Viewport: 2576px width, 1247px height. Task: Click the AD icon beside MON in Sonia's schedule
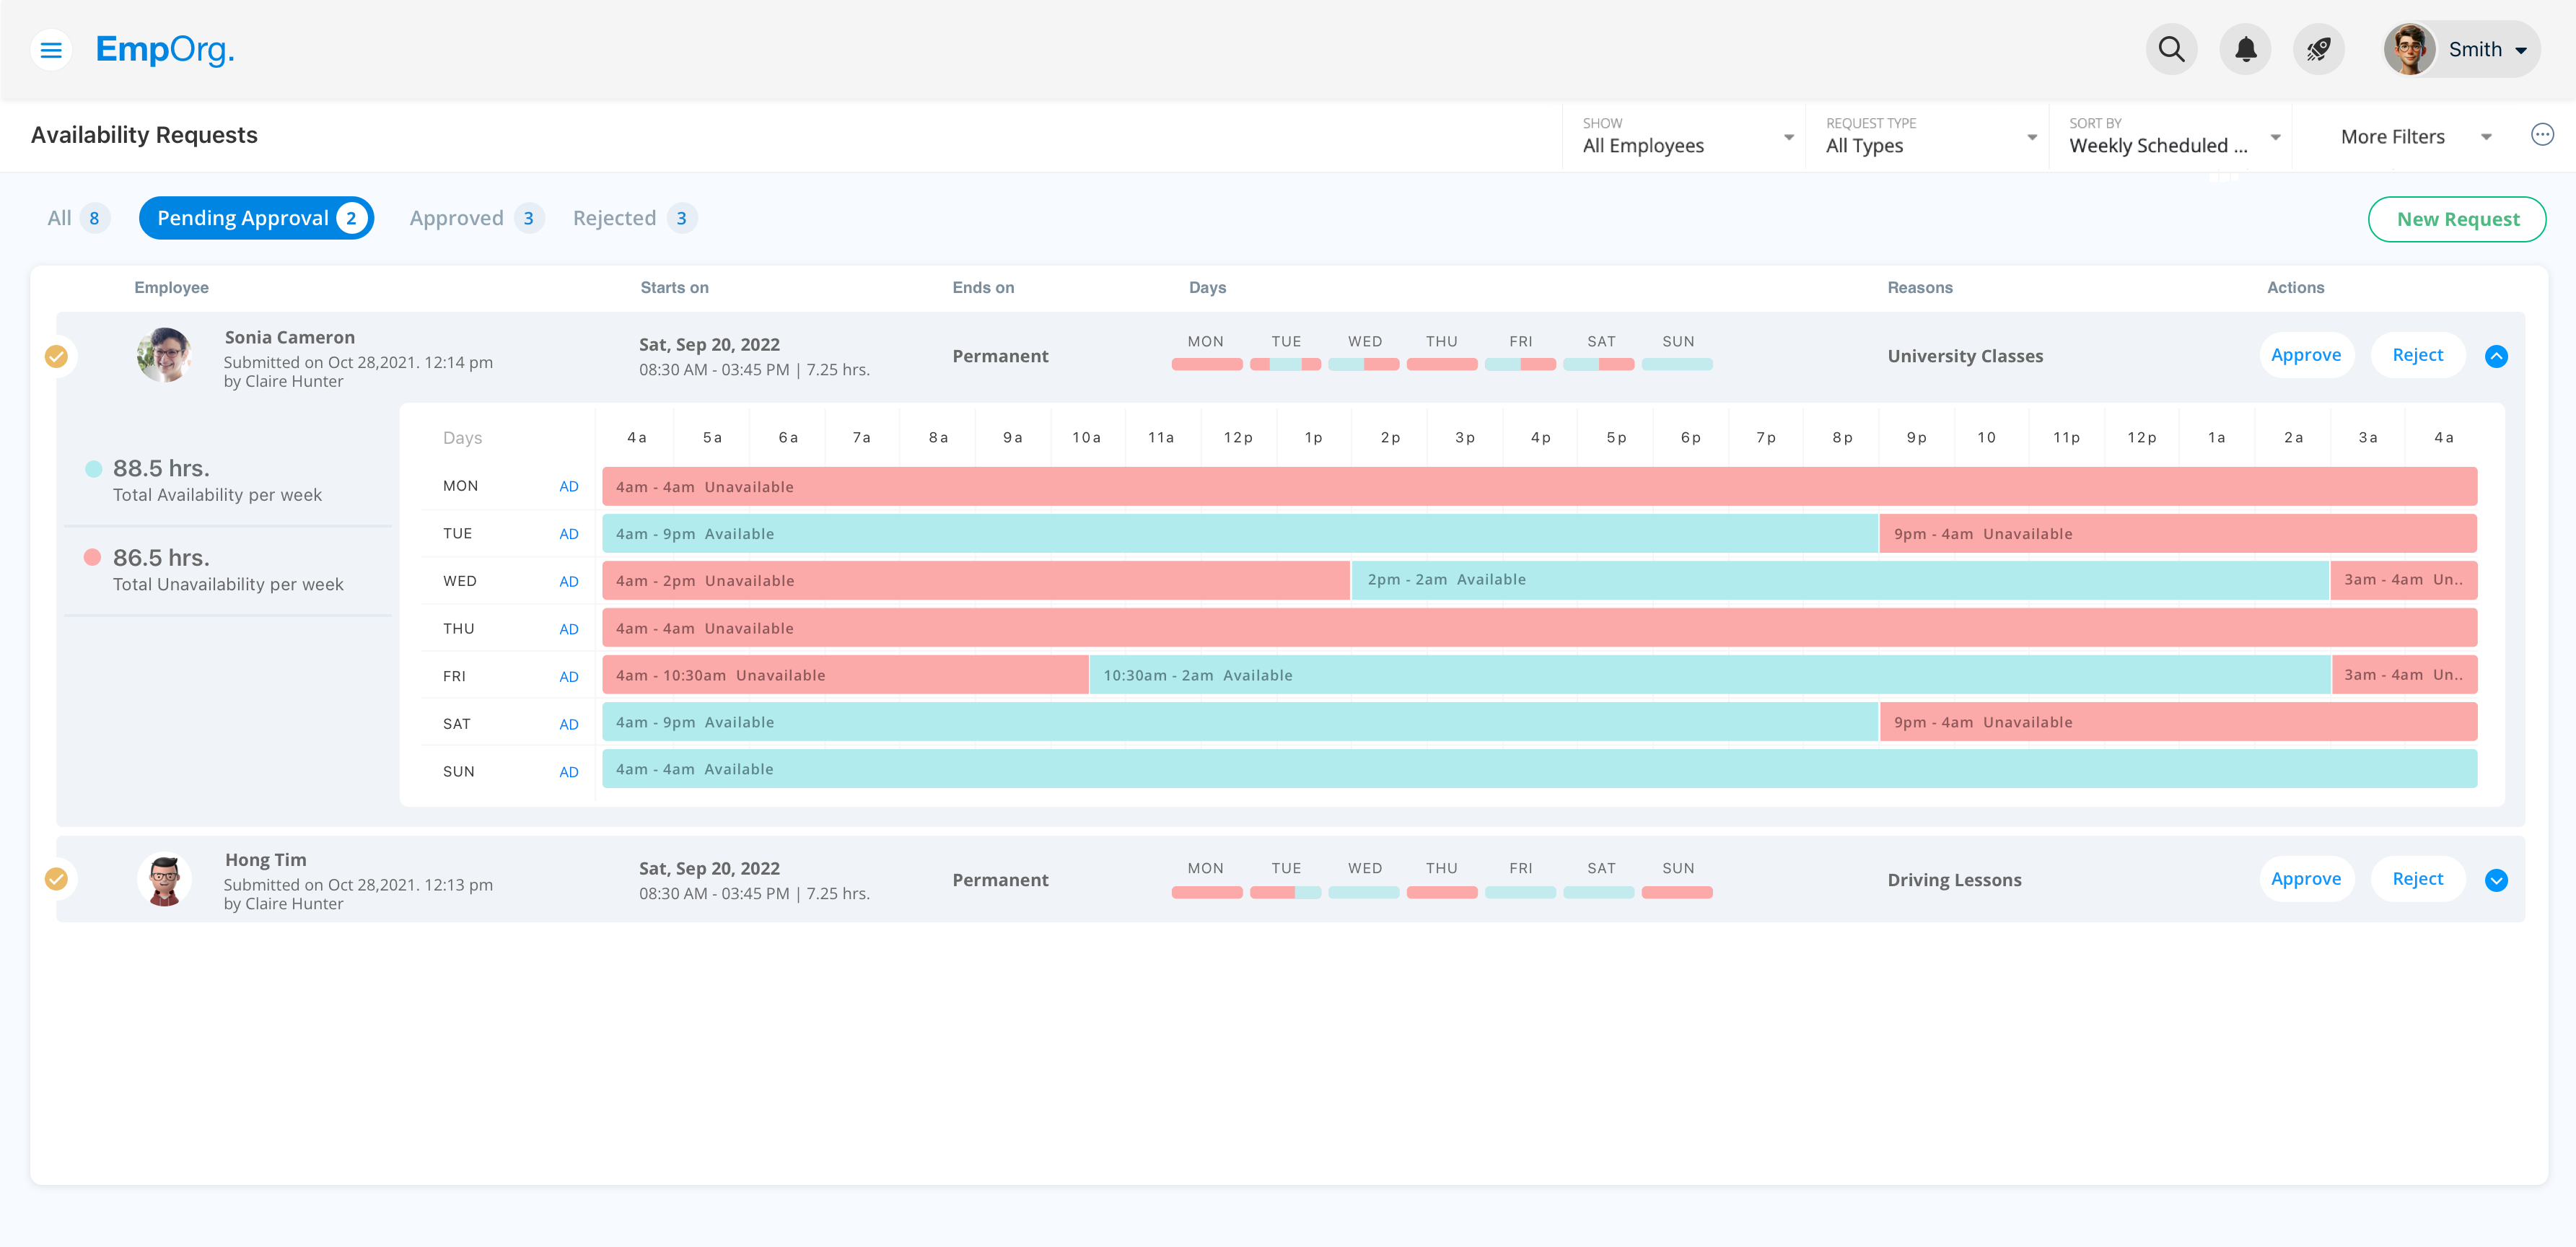[568, 486]
